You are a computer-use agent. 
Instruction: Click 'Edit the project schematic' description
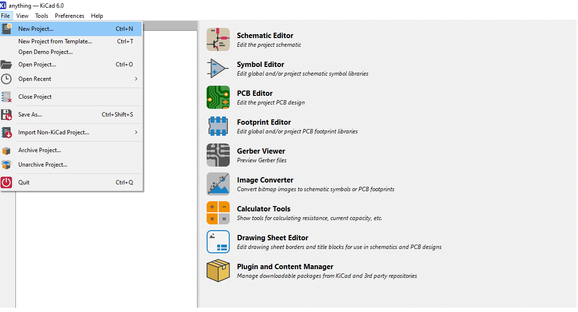(269, 45)
